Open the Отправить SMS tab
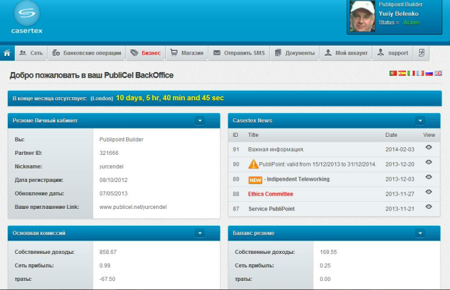The image size is (450, 290). coord(239,53)
